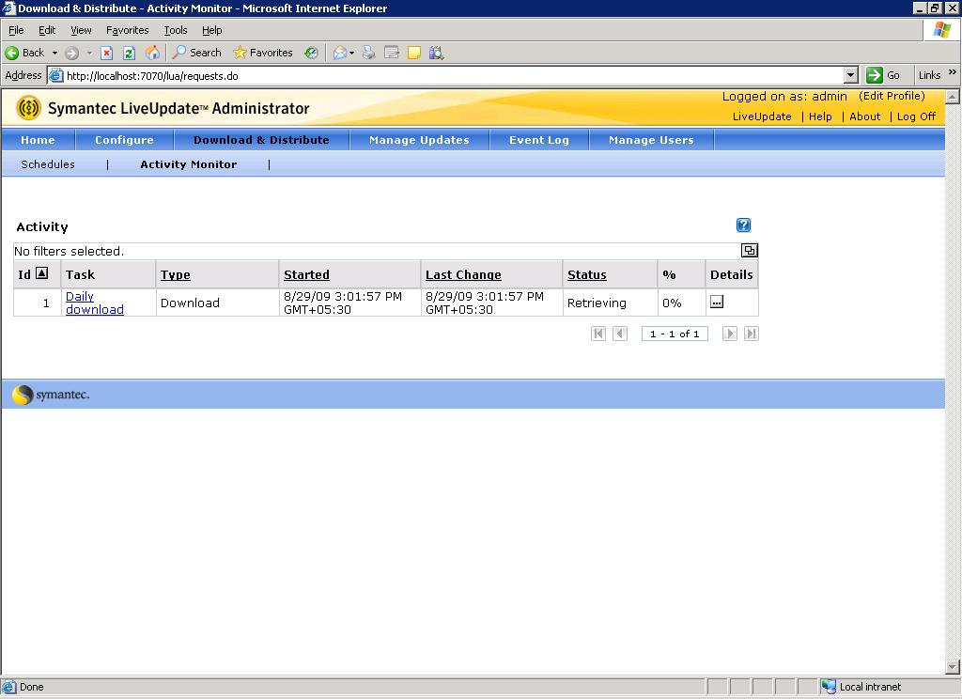Expand the Links toolbar chevron
The height and width of the screenshot is (699, 962).
953,72
